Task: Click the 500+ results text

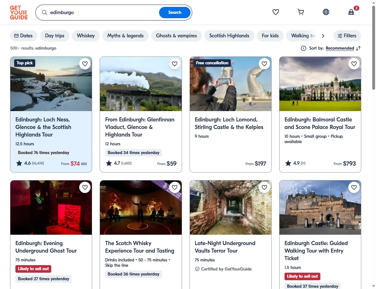Action: click(33, 48)
